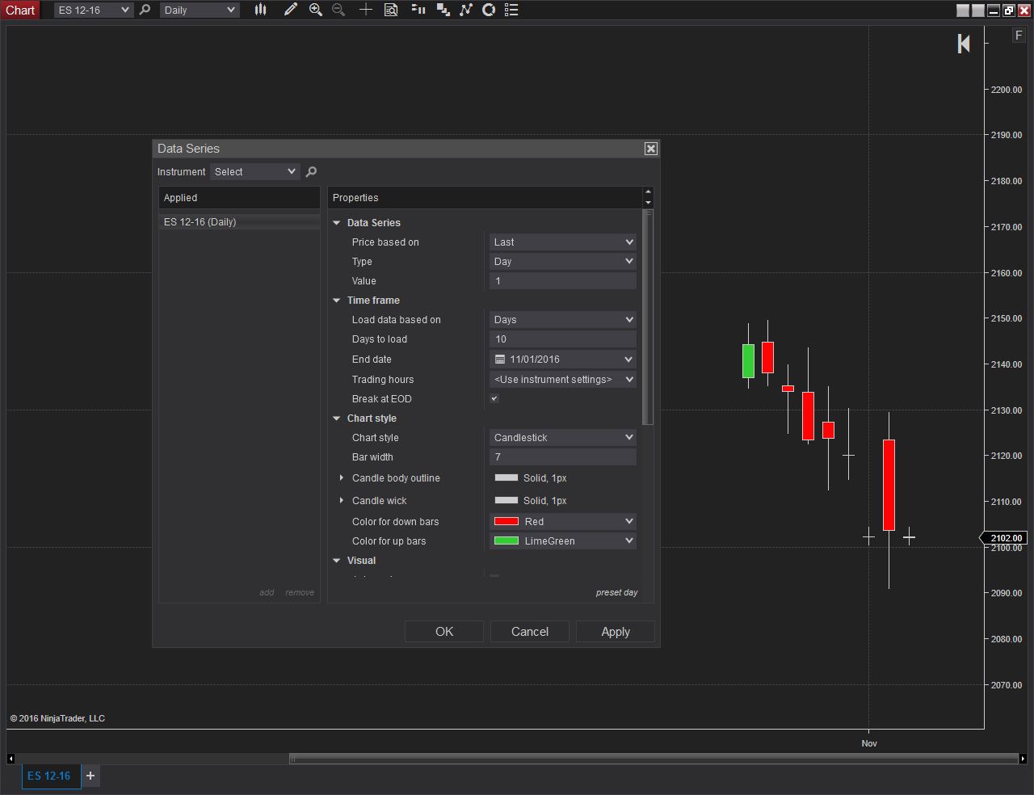Click Apply in Data Series dialog
1034x795 pixels.
point(616,632)
